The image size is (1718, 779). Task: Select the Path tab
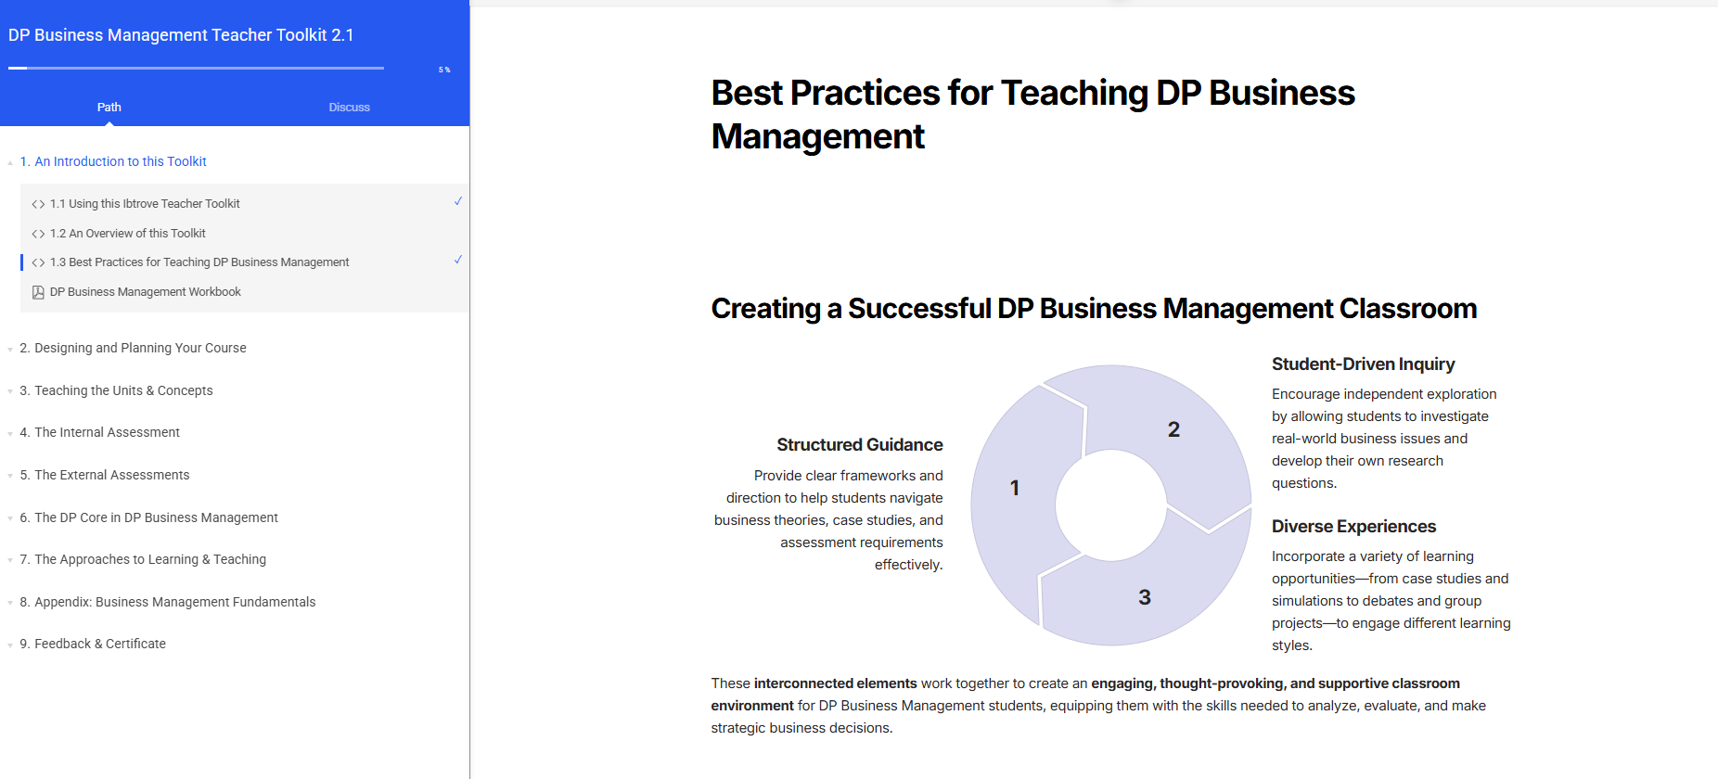pos(109,108)
